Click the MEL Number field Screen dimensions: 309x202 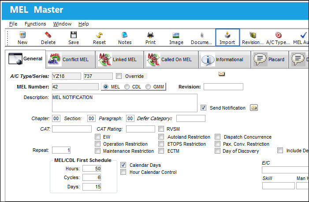pos(75,87)
